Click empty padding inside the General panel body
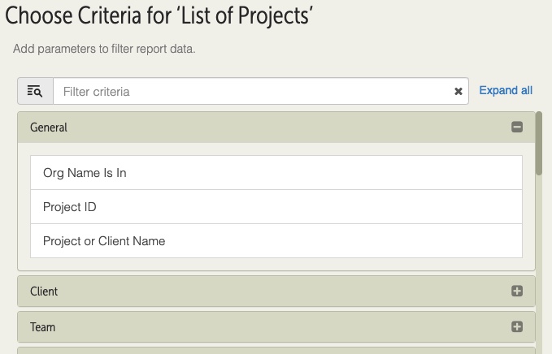This screenshot has height=354, width=552. coord(276,265)
